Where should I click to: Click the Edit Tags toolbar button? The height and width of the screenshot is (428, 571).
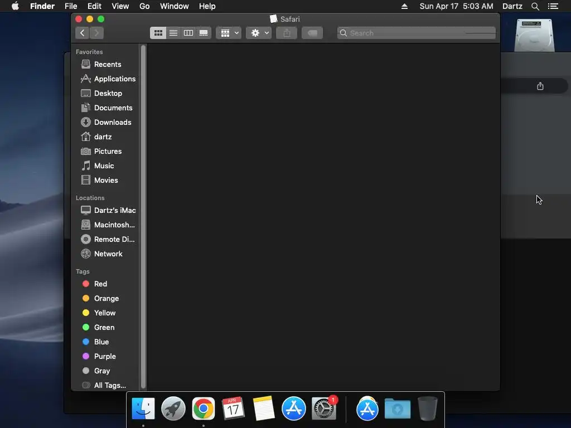click(312, 33)
